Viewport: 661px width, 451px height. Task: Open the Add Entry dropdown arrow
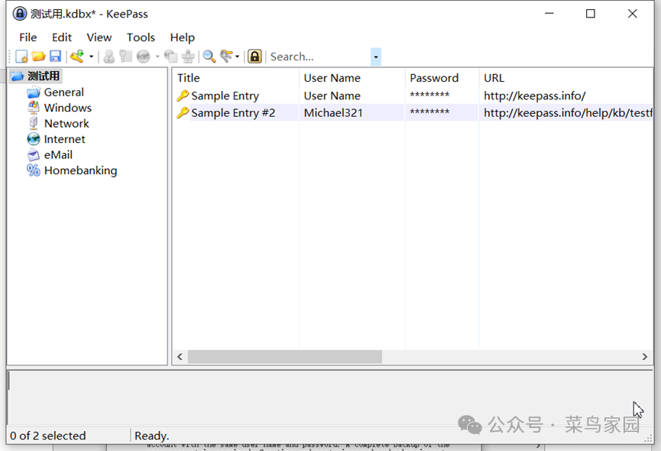pyautogui.click(x=91, y=57)
